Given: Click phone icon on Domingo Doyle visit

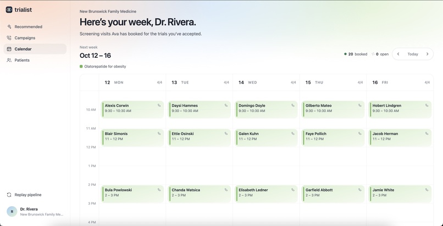Looking at the screenshot, I should click(293, 106).
